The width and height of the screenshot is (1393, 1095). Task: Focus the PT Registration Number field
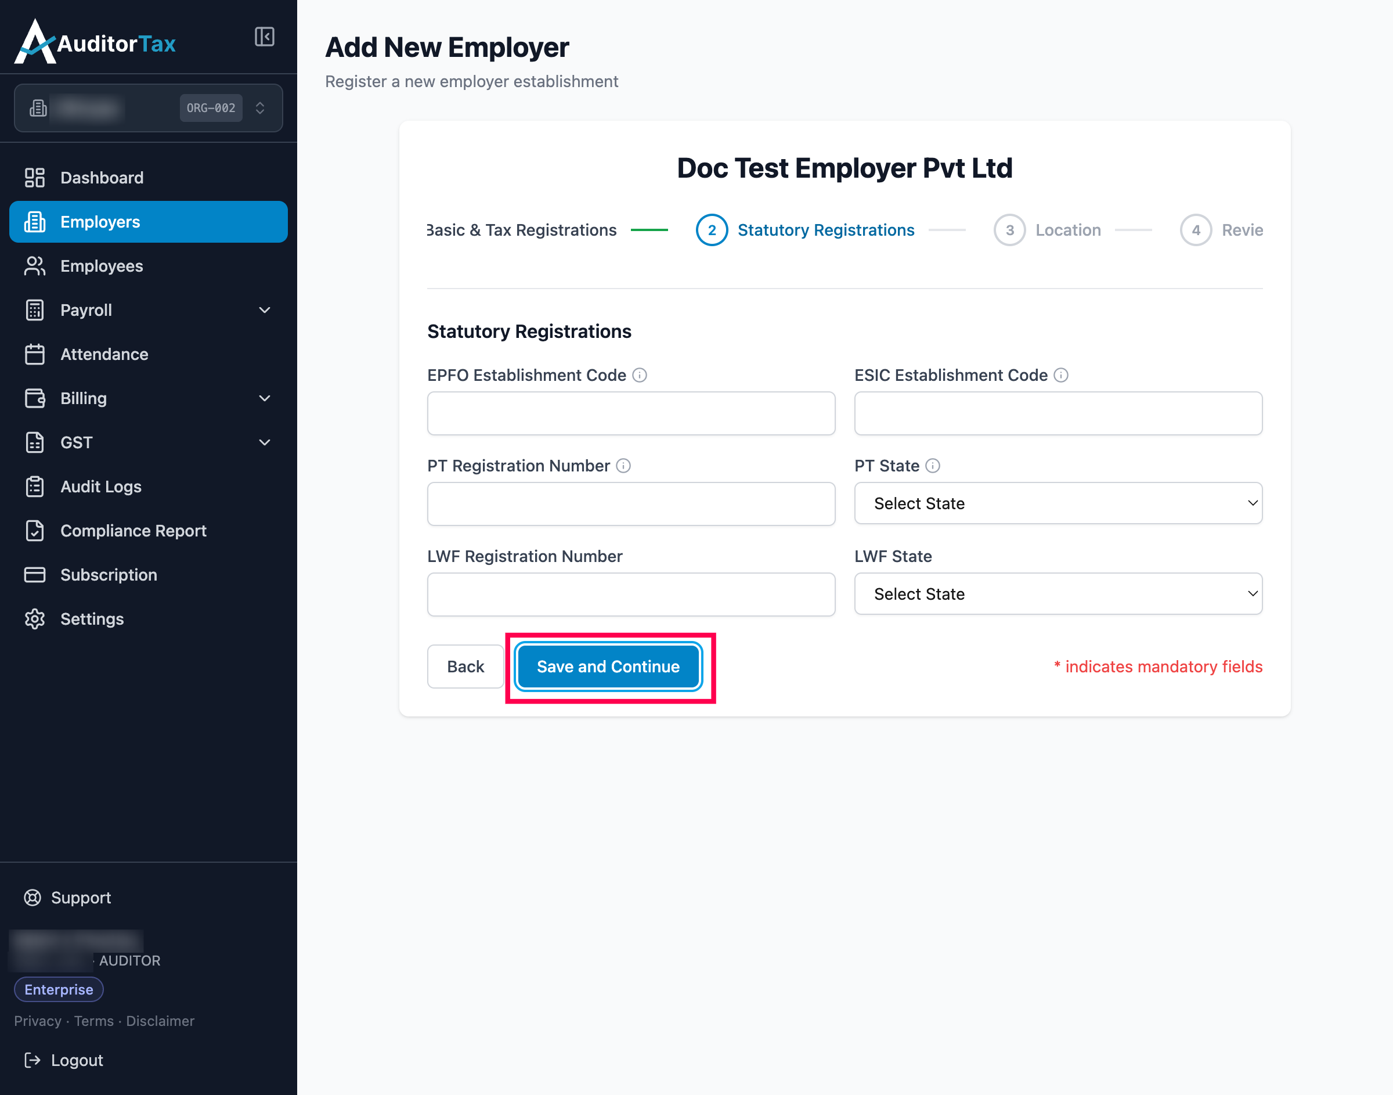click(x=631, y=504)
